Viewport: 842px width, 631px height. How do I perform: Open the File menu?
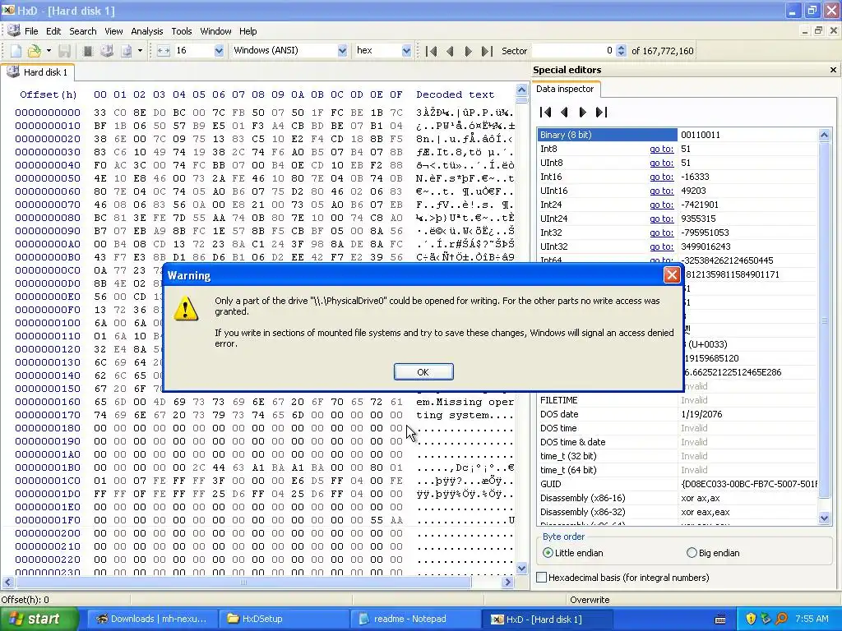(x=31, y=31)
